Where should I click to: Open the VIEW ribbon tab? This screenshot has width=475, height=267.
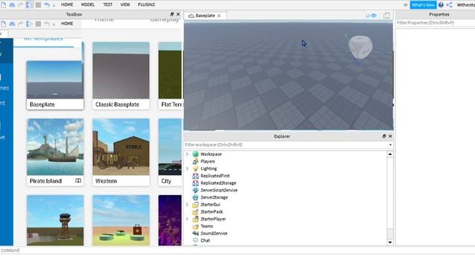point(125,4)
